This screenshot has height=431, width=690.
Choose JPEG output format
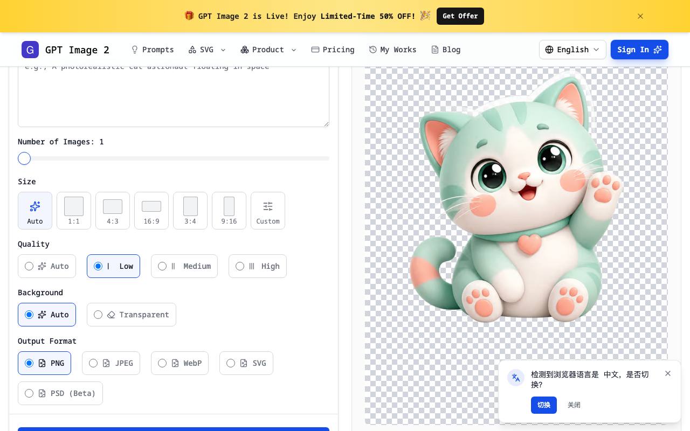(111, 363)
